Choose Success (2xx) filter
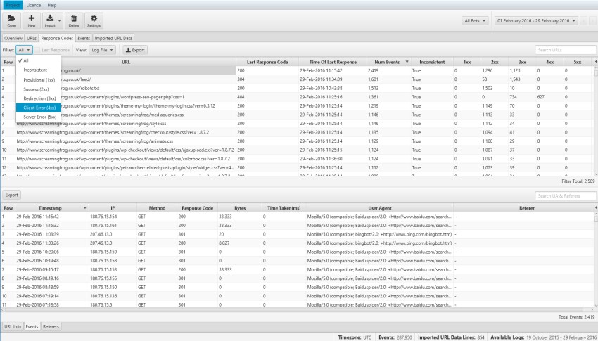The width and height of the screenshot is (598, 341). point(38,89)
